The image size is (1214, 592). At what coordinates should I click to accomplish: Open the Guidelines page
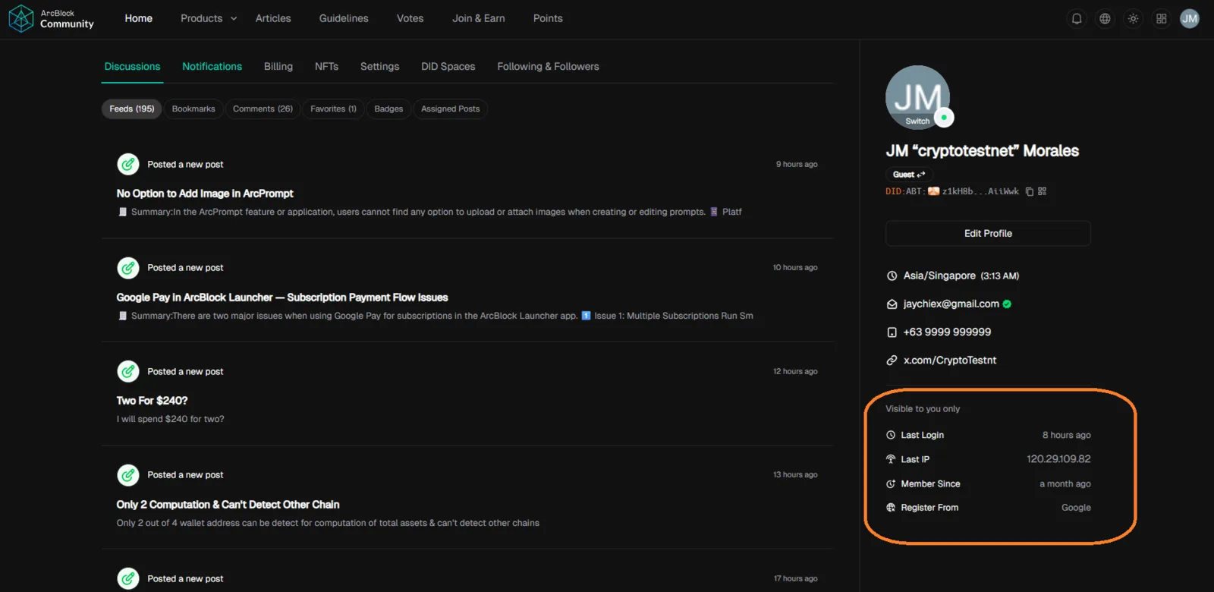coord(344,18)
